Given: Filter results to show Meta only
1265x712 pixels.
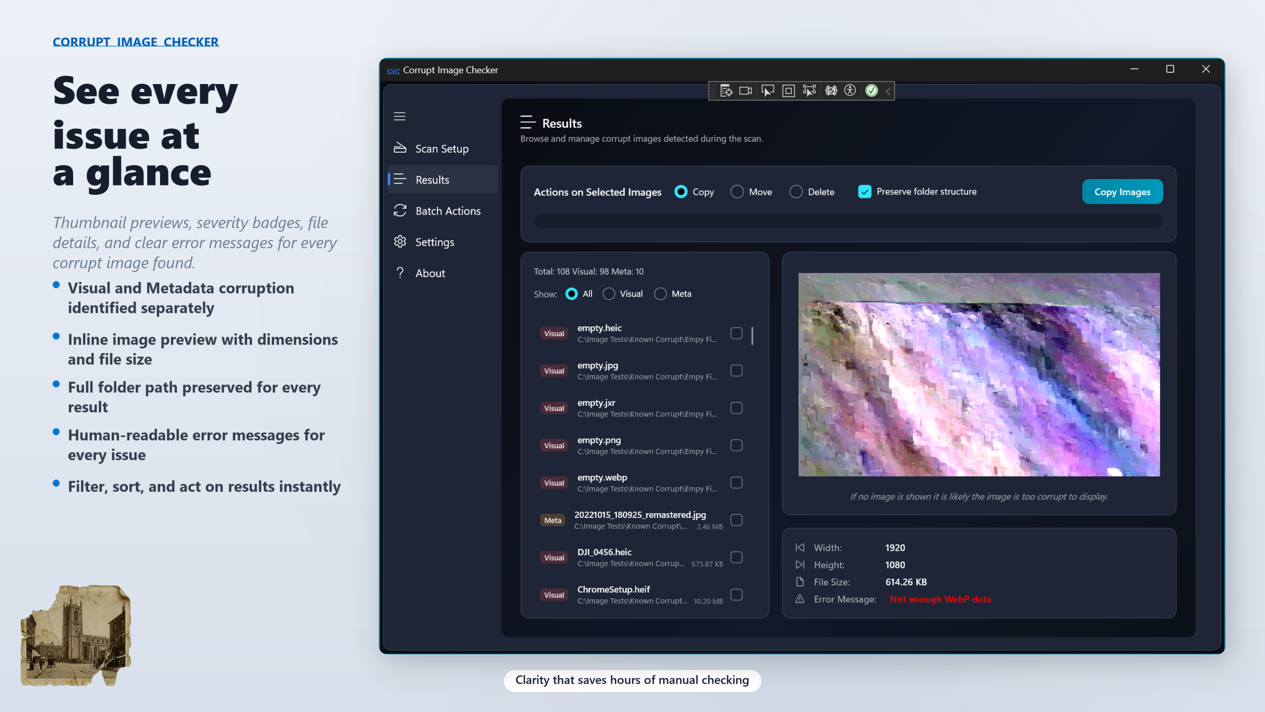Looking at the screenshot, I should coord(661,294).
